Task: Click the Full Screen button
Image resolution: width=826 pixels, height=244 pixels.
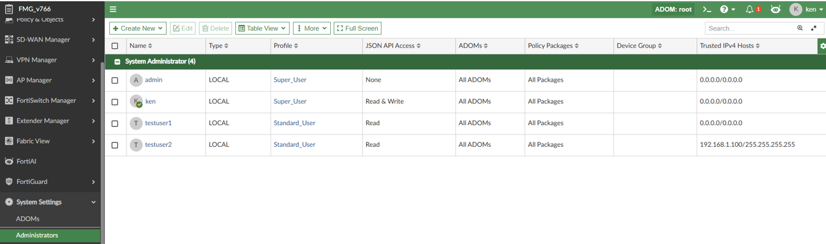Action: pos(357,28)
